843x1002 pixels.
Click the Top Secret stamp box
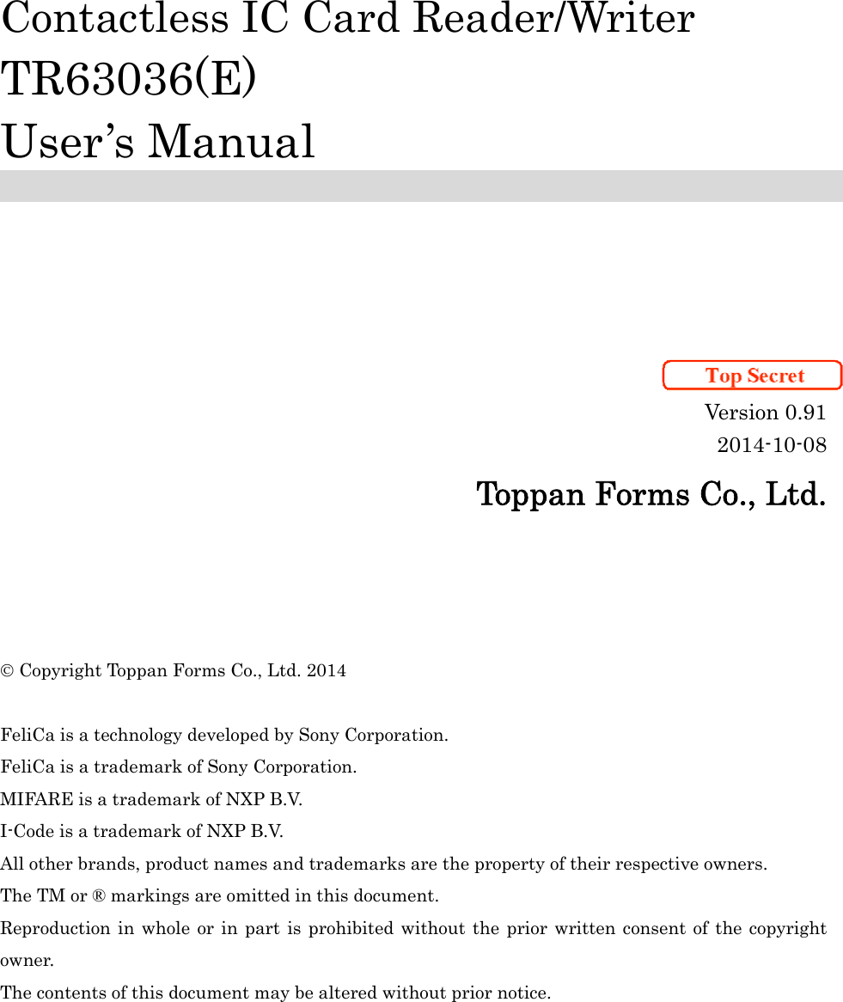tap(752, 376)
